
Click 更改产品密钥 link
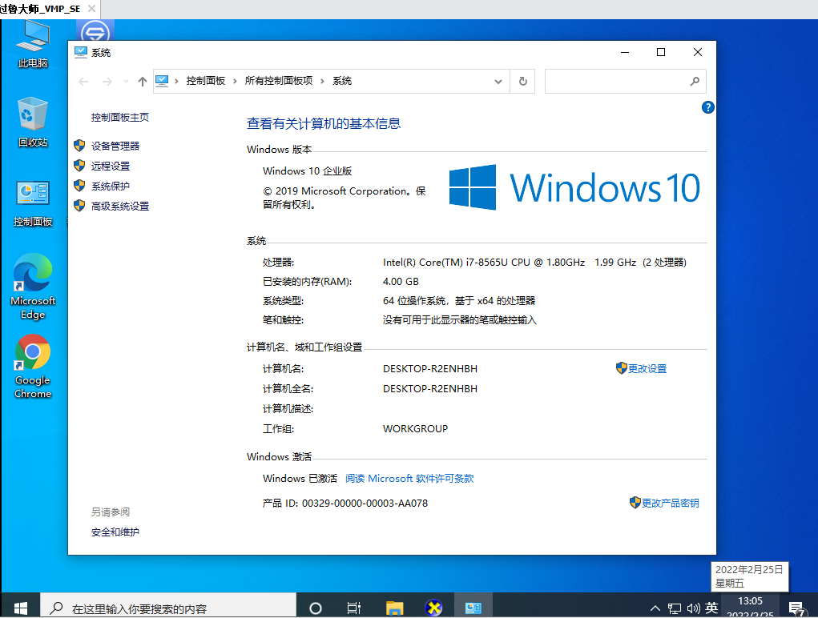pyautogui.click(x=670, y=503)
